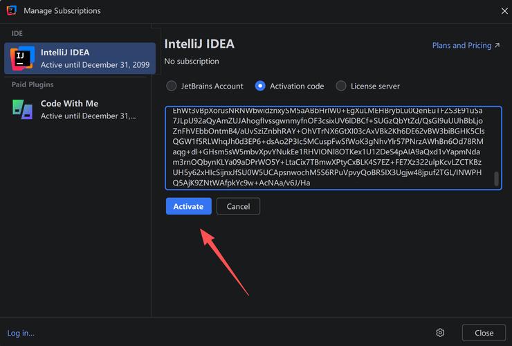Screen dimensions: 512x346
Task: Click the IntelliJ IDEA product icon
Action: pyautogui.click(x=23, y=58)
